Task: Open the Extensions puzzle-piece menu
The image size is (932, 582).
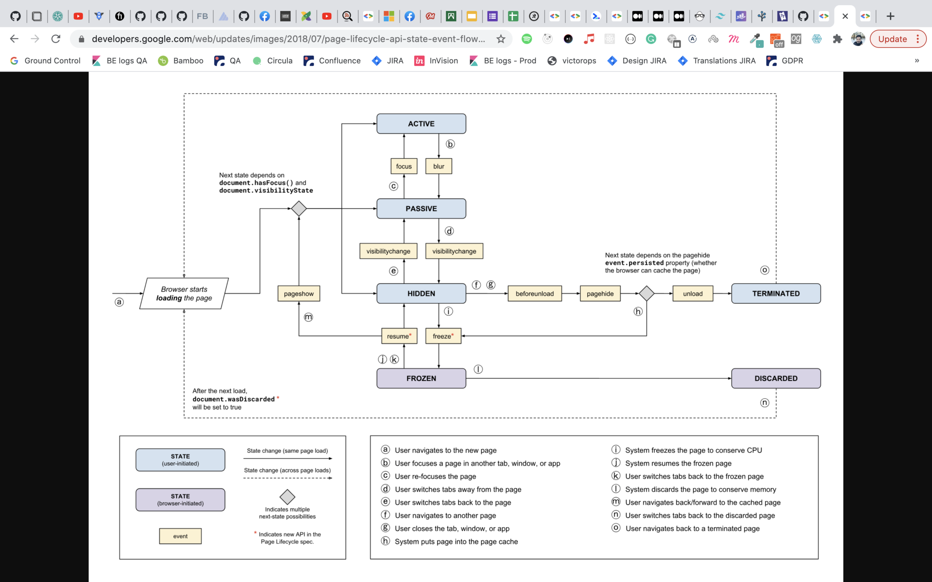Action: pos(837,39)
